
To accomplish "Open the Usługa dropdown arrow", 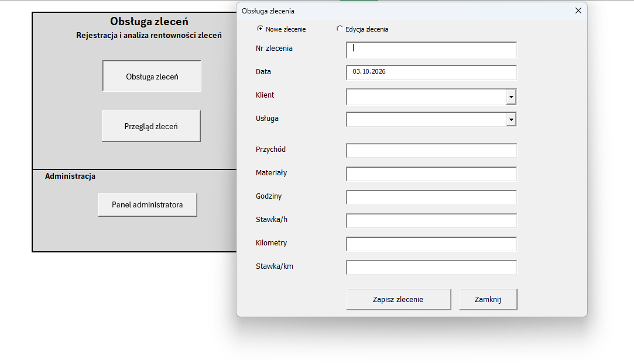I will 511,119.
